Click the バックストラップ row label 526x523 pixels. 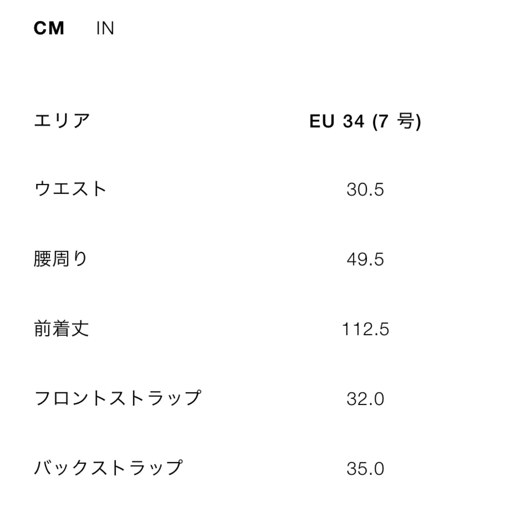(x=108, y=468)
